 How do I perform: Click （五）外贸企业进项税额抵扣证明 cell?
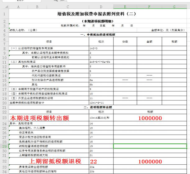click(x=49, y=98)
